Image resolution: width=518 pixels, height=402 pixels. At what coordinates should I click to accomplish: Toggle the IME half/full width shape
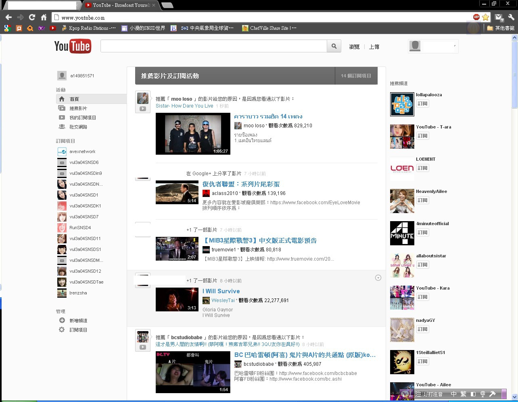tap(473, 394)
